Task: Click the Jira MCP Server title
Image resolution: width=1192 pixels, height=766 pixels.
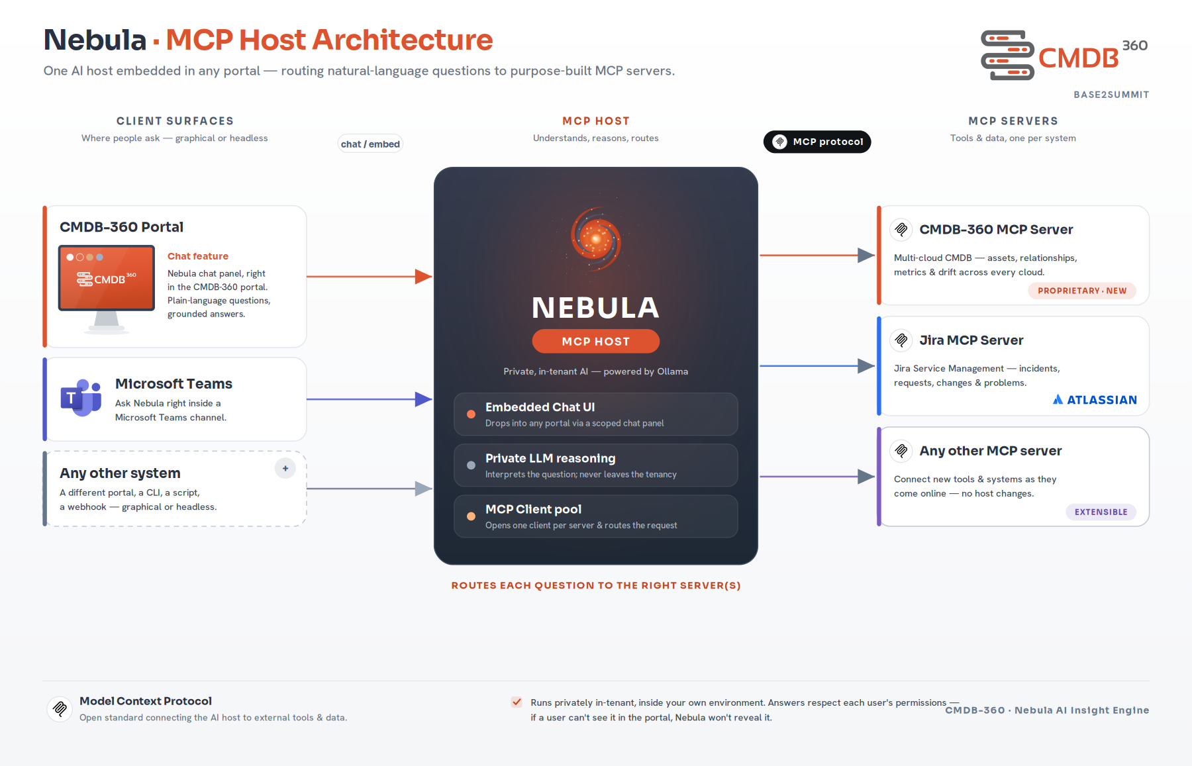Action: [x=971, y=340]
